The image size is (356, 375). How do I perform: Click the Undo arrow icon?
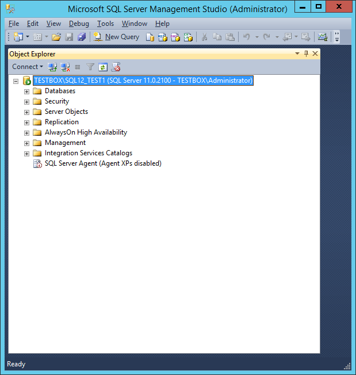tap(247, 37)
